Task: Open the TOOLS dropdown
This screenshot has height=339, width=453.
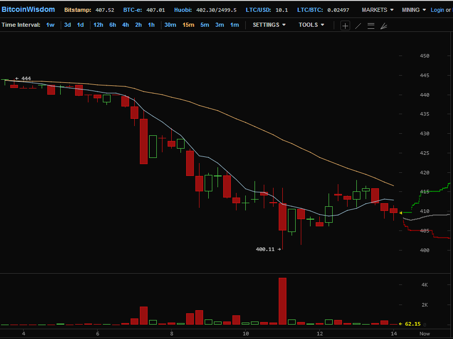Action: (312, 25)
